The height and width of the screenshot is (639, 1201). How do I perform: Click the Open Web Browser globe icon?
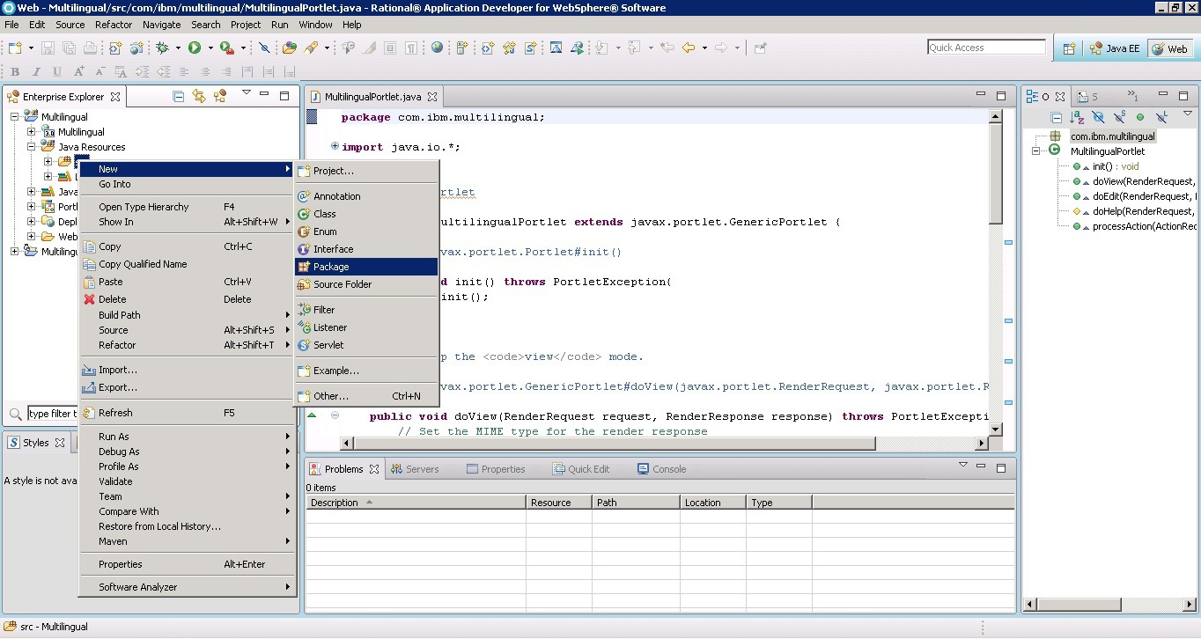[x=437, y=48]
